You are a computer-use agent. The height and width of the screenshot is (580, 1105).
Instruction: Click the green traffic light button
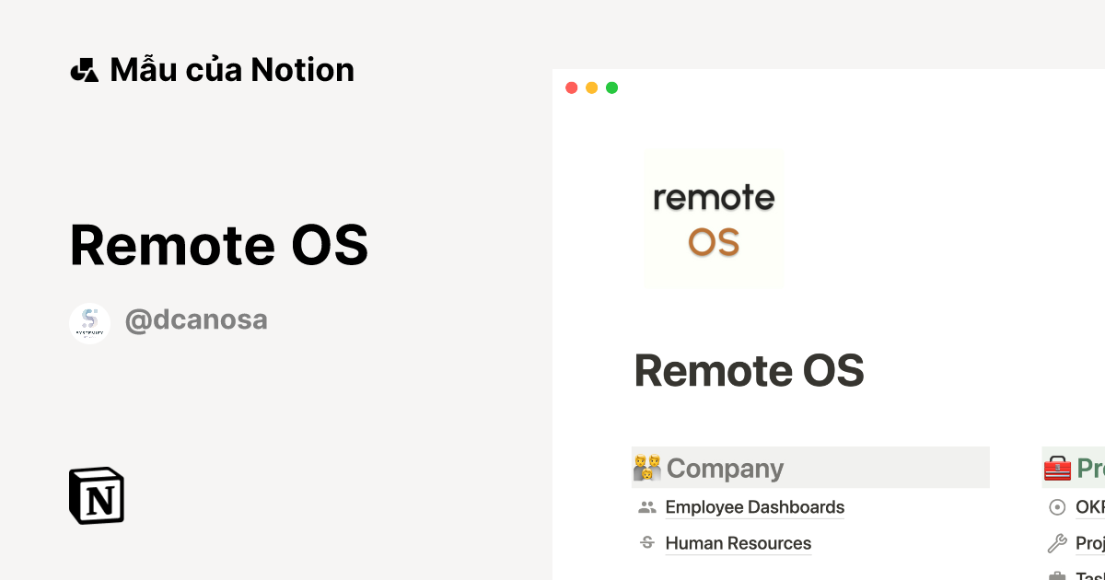click(611, 87)
